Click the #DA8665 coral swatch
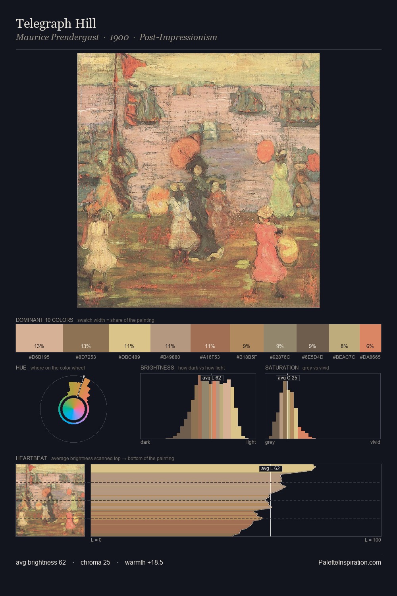 (370, 338)
